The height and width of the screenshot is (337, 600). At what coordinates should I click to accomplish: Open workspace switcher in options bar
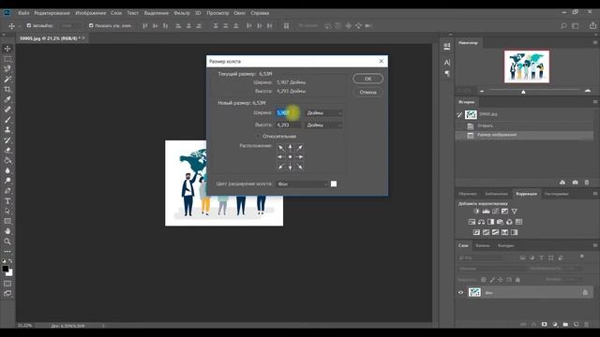point(575,25)
